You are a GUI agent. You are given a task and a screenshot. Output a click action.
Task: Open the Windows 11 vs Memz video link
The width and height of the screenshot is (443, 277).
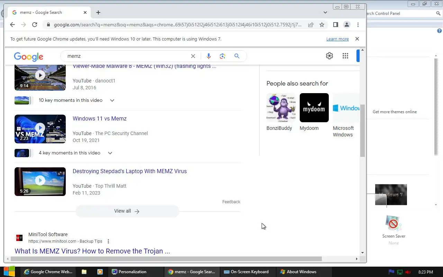(100, 118)
